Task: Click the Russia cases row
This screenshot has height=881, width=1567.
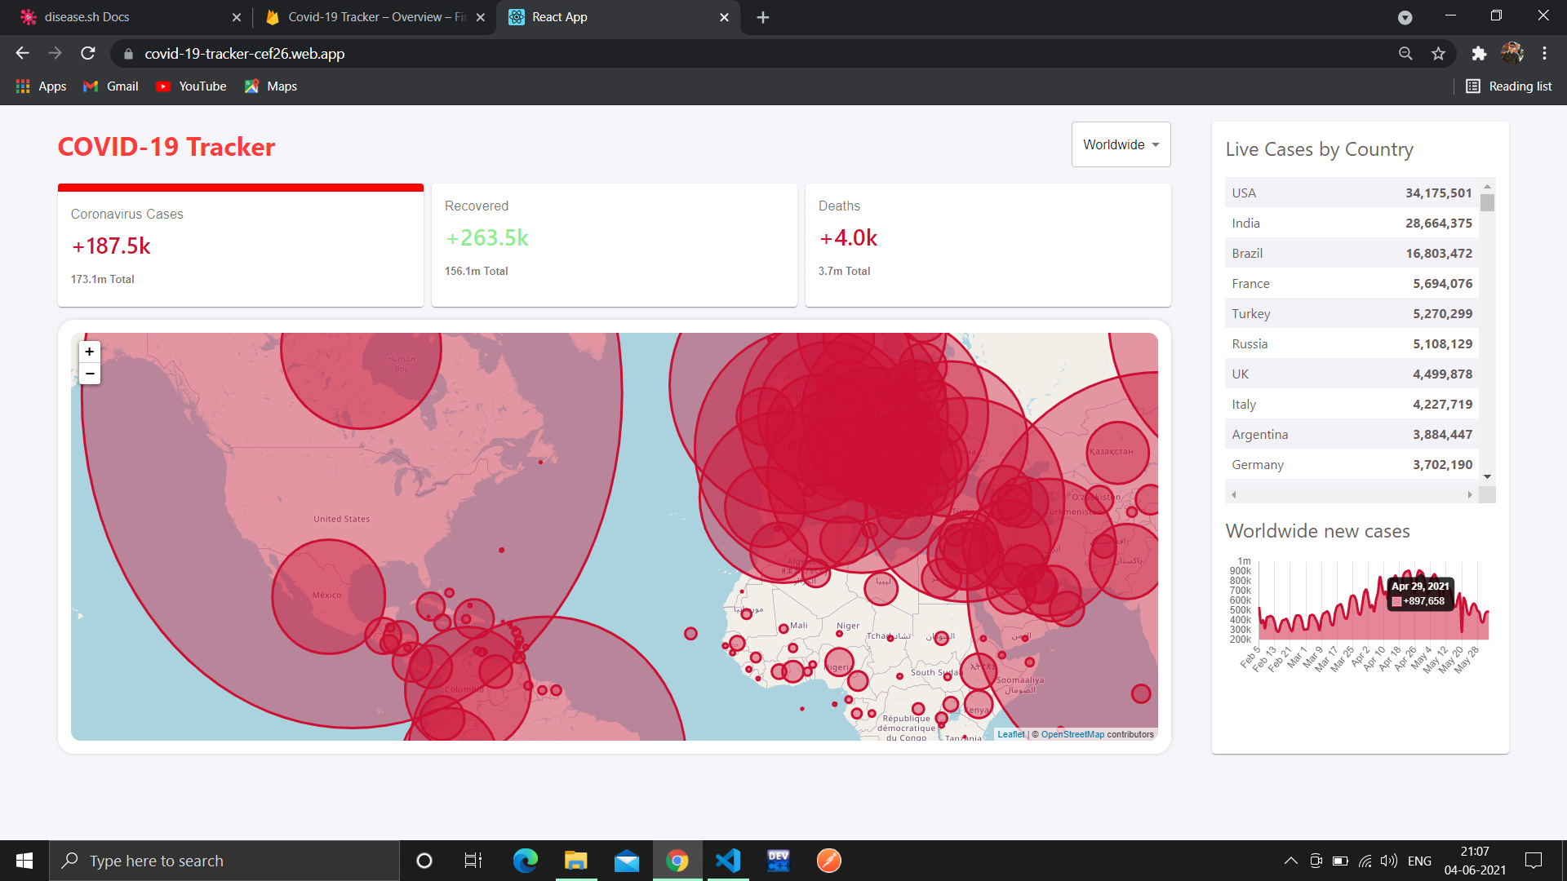Action: coord(1352,343)
